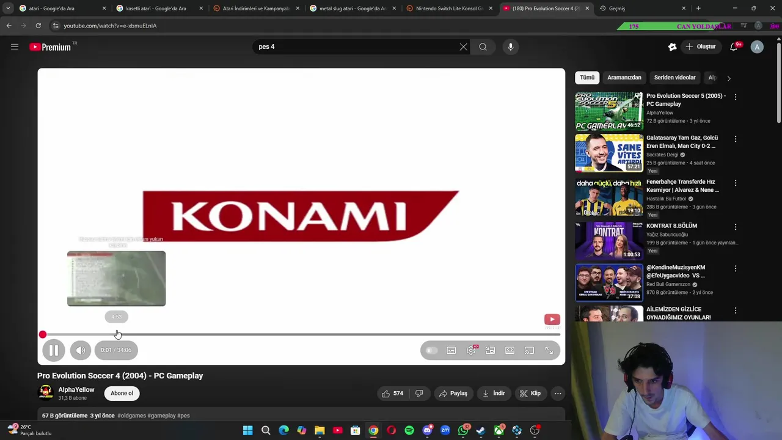Dislike the video with the thumbs-down
Viewport: 782px width, 440px height.
pyautogui.click(x=419, y=394)
